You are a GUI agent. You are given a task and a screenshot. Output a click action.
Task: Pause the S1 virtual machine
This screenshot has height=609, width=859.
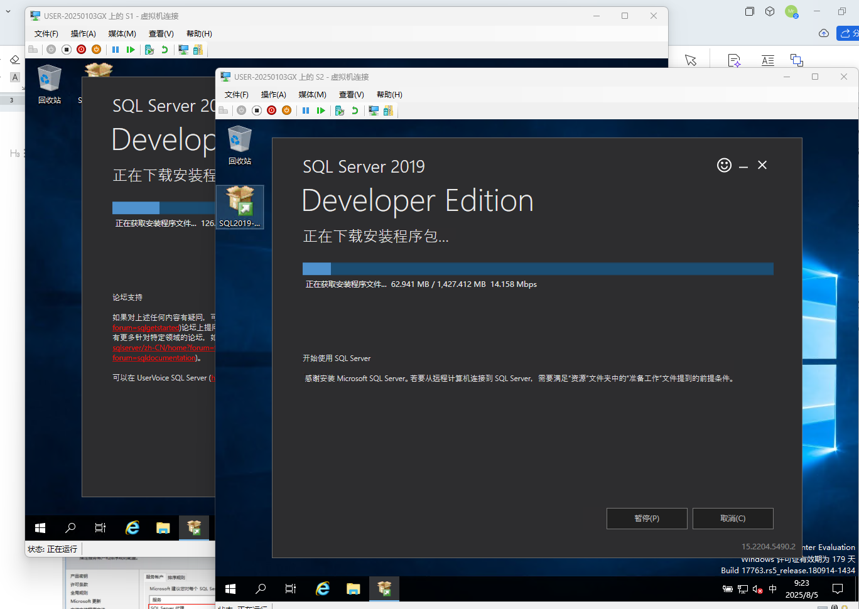click(116, 50)
